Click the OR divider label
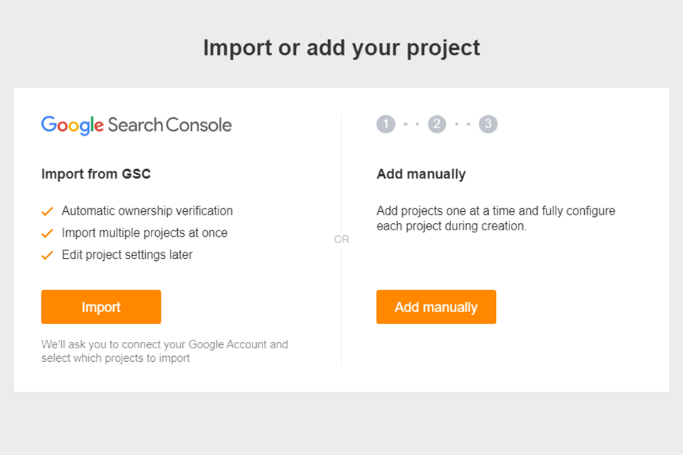683x455 pixels. click(341, 240)
